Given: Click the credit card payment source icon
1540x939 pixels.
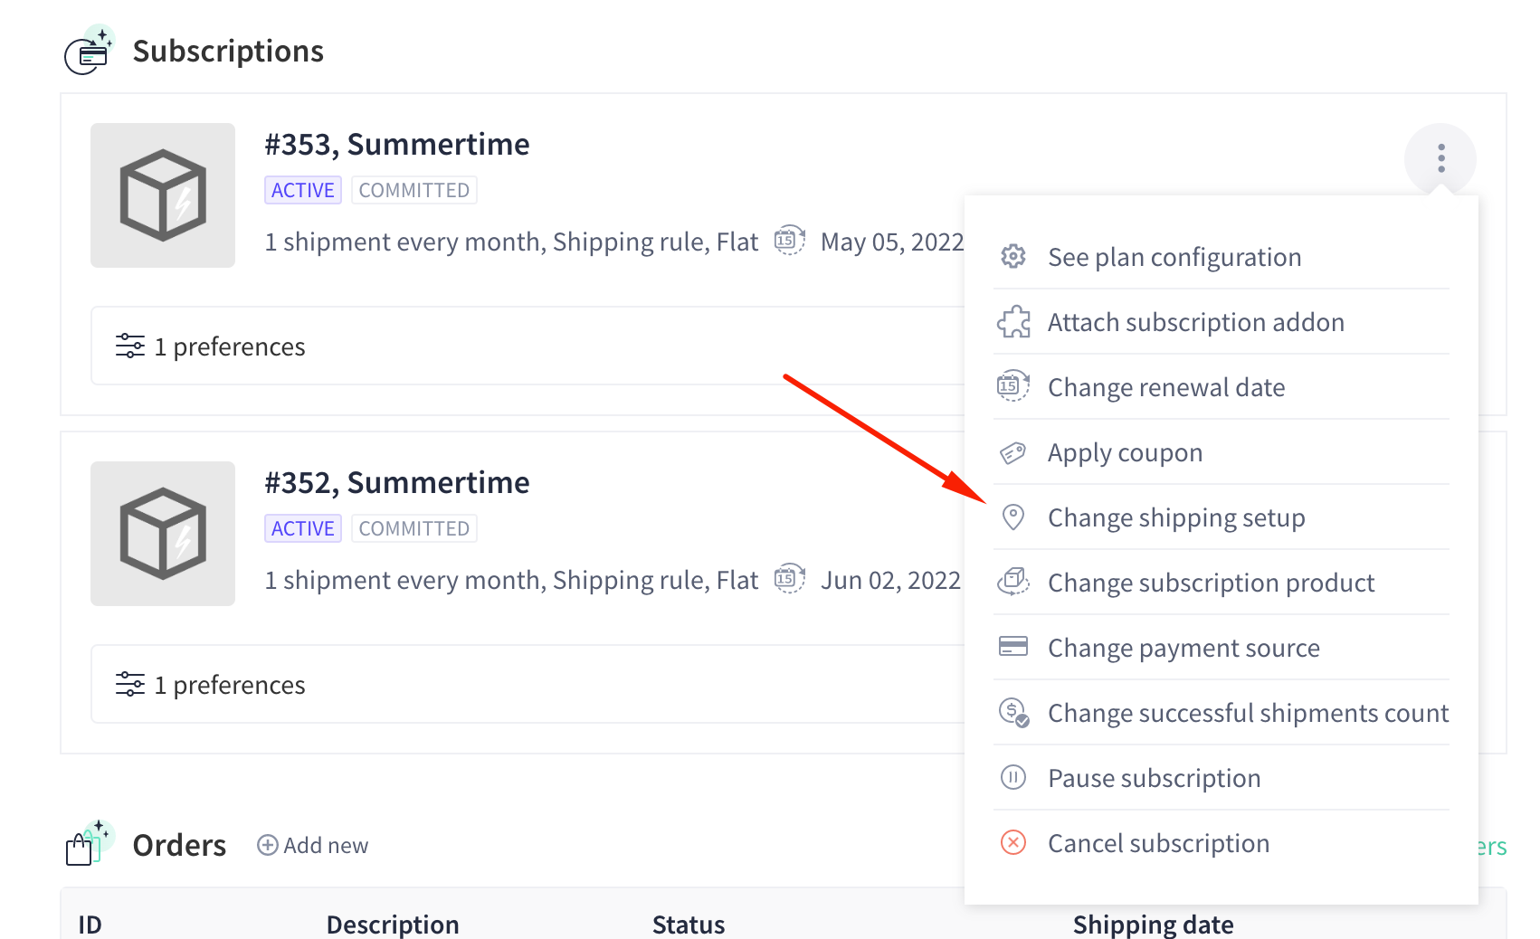Looking at the screenshot, I should (1013, 647).
